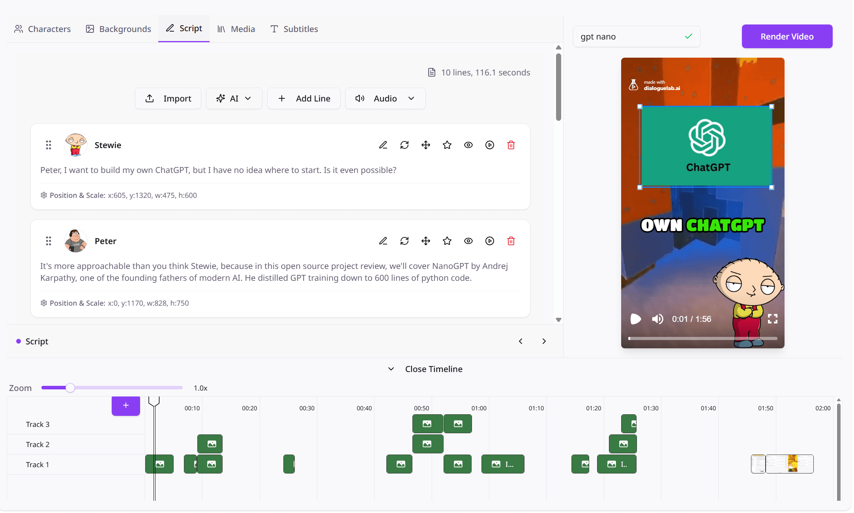Screen dimensions: 854x513
Task: Click the Render Video button
Action: pyautogui.click(x=787, y=36)
